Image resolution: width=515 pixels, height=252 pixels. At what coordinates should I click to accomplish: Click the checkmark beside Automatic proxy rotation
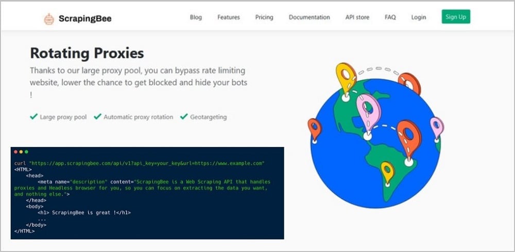[x=97, y=116]
